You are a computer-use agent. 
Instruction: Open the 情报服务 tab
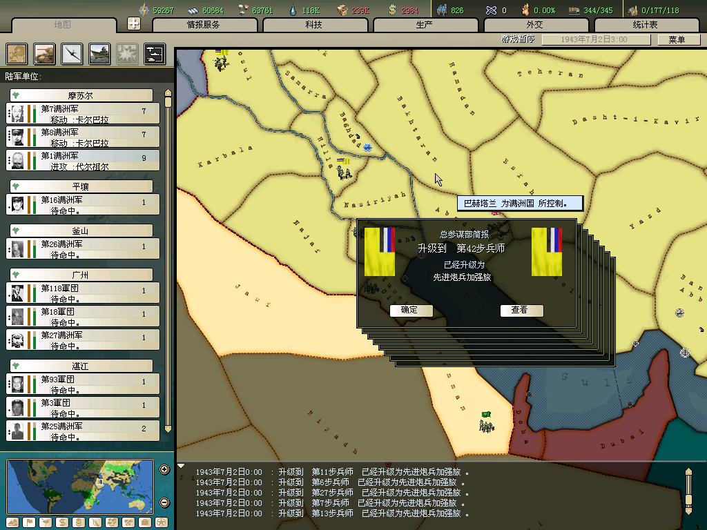coord(204,25)
